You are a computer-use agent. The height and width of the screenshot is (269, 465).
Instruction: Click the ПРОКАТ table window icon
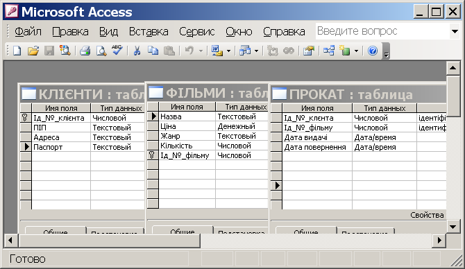click(280, 94)
